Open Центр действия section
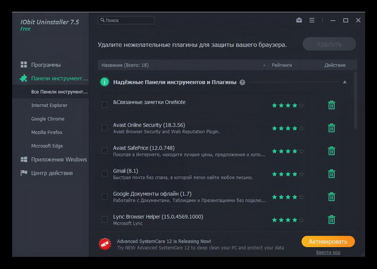The height and width of the screenshot is (269, 377). 46,173
